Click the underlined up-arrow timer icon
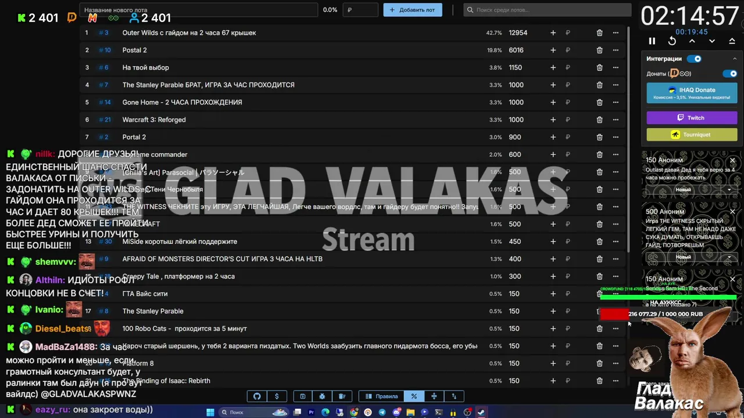Image resolution: width=744 pixels, height=418 pixels. pyautogui.click(x=732, y=41)
